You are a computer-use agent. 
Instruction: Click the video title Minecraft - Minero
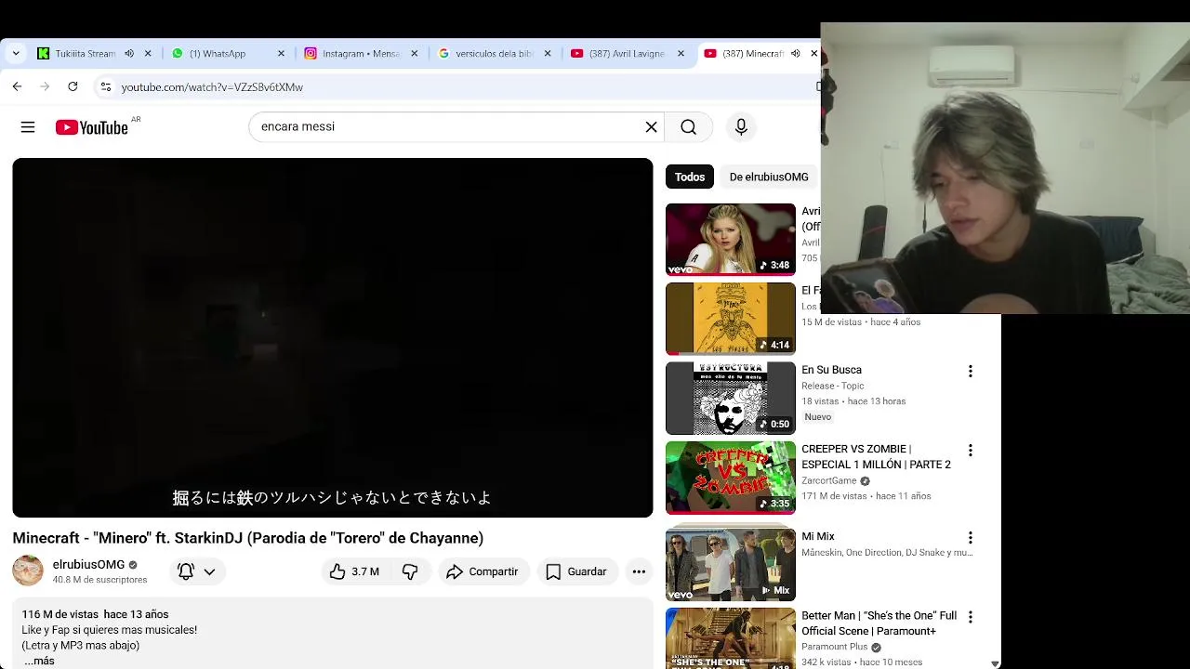(248, 538)
